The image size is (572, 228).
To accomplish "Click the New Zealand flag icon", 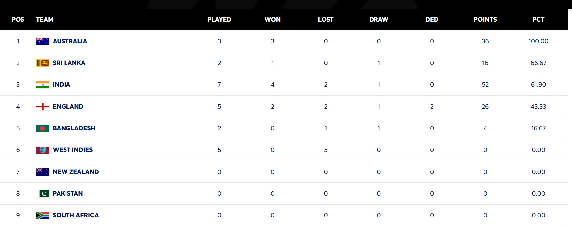I will point(43,172).
